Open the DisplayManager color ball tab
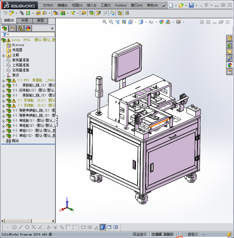The height and width of the screenshot is (238, 234). click(x=28, y=29)
